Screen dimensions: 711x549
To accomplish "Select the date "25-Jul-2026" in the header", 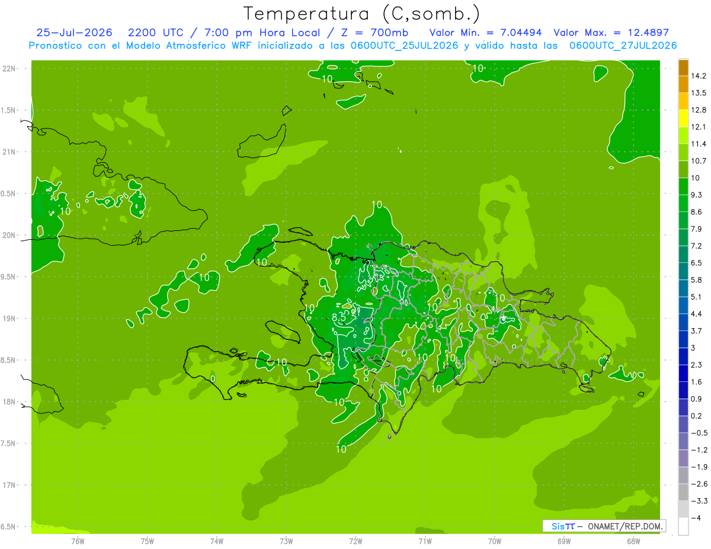I will pos(75,33).
